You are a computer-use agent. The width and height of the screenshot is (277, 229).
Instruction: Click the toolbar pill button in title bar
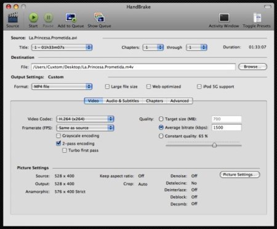click(x=268, y=7)
